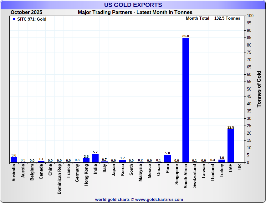
Task: Click the 1.7 value label above Korea
Action: point(122,158)
